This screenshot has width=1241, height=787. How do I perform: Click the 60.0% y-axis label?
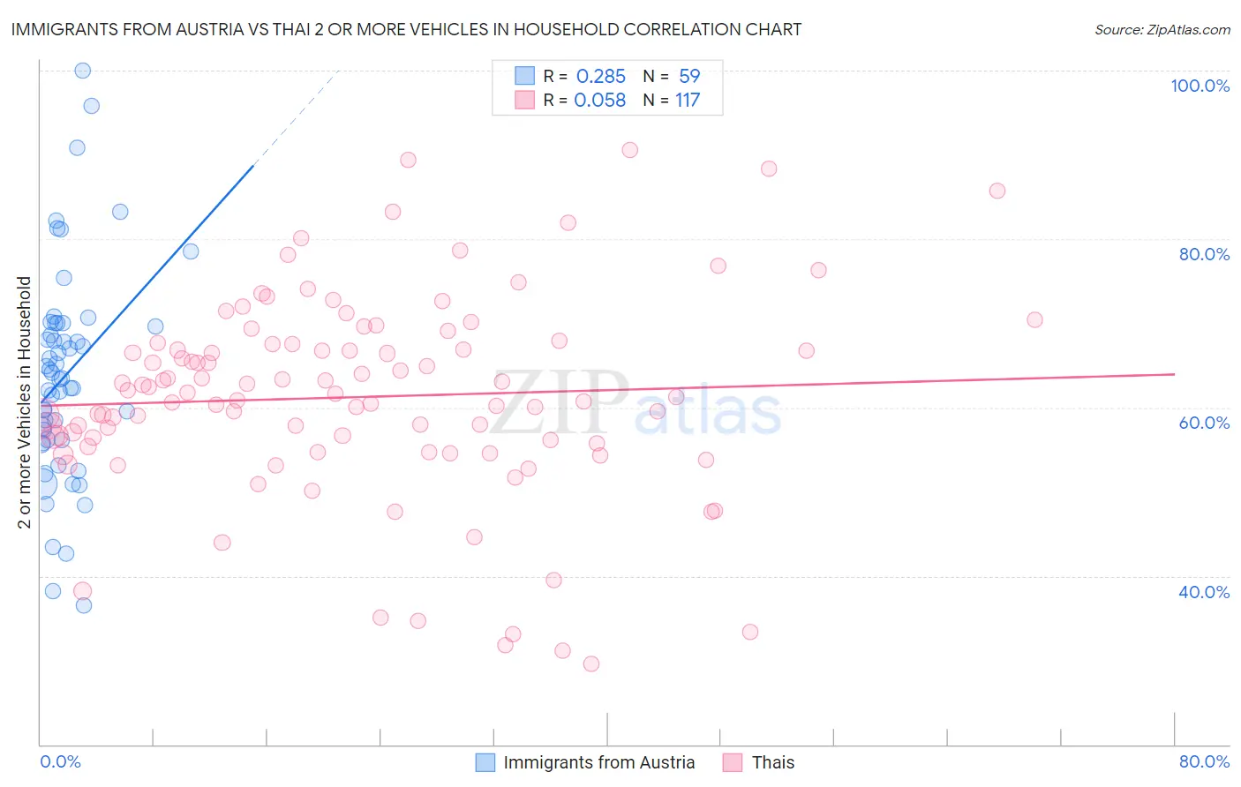pos(1204,423)
